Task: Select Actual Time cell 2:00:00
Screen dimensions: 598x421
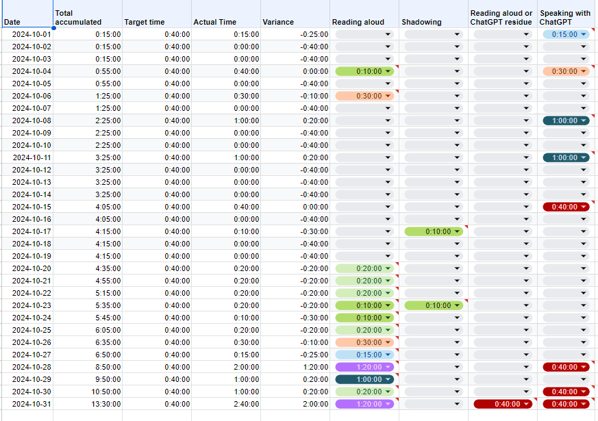Action: (x=226, y=367)
